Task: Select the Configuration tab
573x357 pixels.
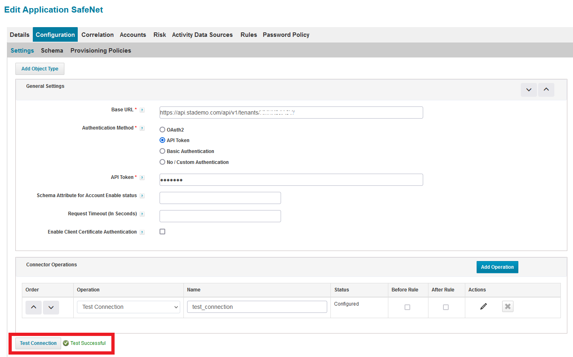Action: pyautogui.click(x=55, y=35)
